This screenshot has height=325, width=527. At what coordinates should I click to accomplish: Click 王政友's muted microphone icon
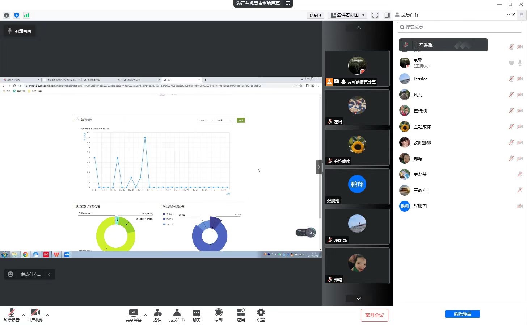pyautogui.click(x=520, y=190)
